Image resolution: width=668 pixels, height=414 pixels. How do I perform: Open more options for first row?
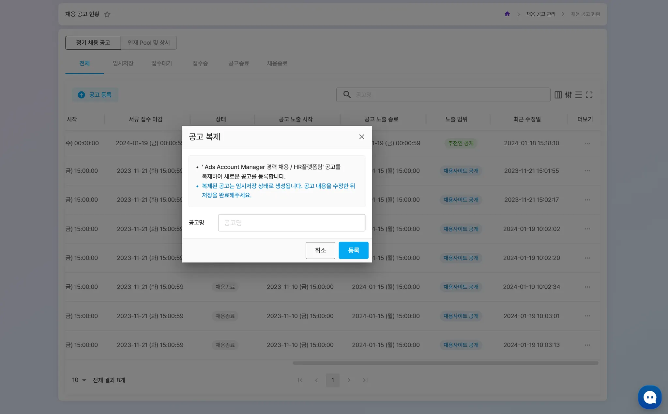[587, 143]
